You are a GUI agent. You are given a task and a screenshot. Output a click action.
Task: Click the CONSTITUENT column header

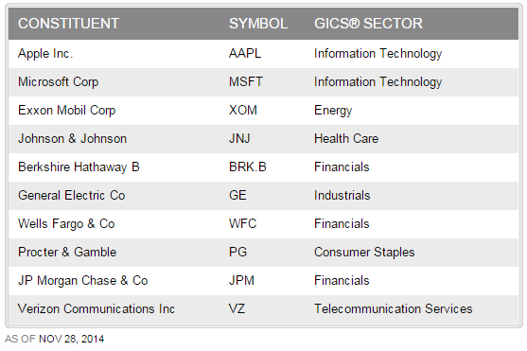coord(68,24)
